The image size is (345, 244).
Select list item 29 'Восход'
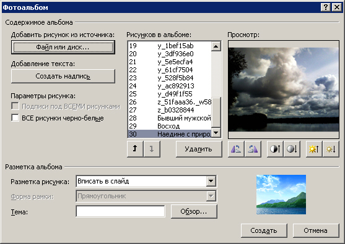click(170, 126)
